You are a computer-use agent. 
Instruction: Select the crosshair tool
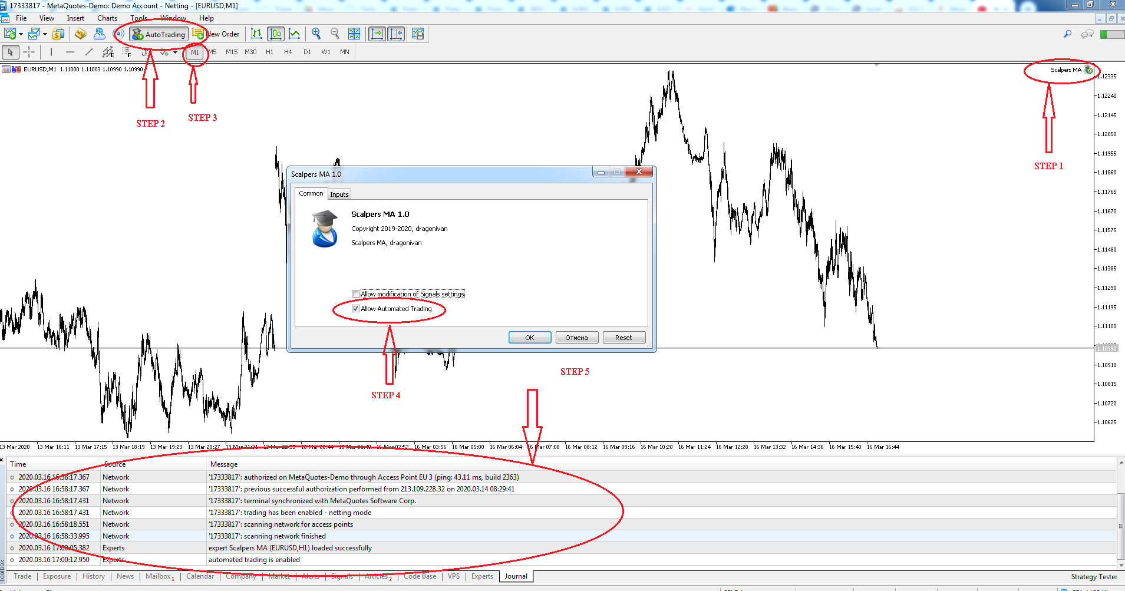[29, 52]
